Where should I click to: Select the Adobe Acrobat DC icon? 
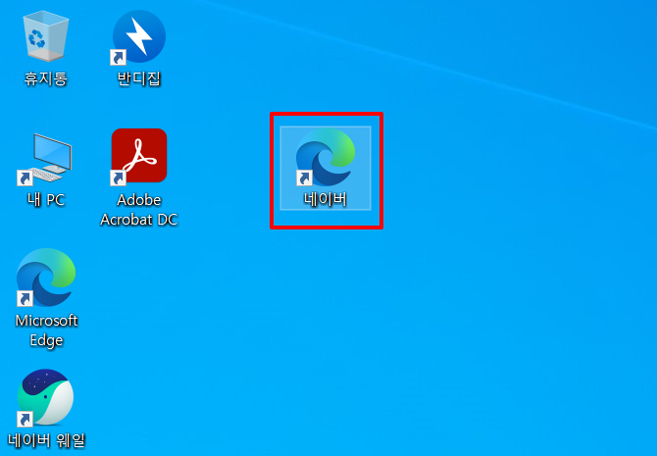[138, 157]
